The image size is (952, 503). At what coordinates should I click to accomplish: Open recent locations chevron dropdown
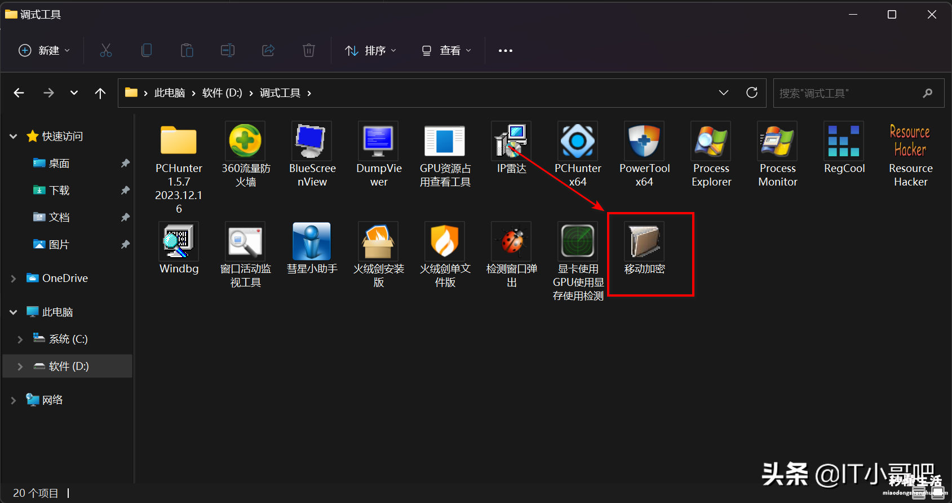pyautogui.click(x=74, y=93)
